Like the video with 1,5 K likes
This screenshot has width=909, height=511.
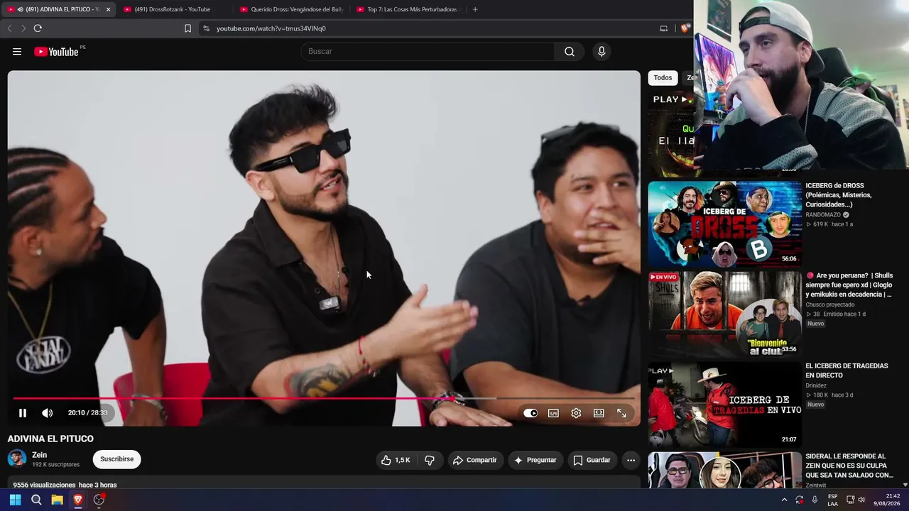(x=396, y=460)
